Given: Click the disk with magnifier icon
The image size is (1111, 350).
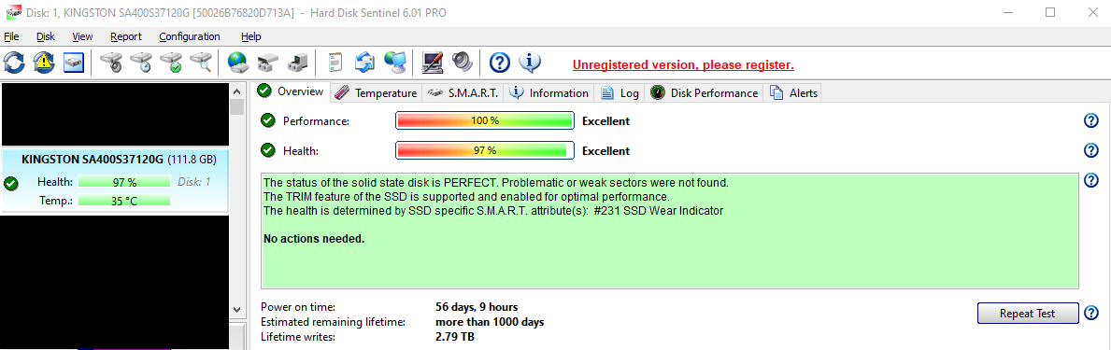Looking at the screenshot, I should (x=201, y=63).
